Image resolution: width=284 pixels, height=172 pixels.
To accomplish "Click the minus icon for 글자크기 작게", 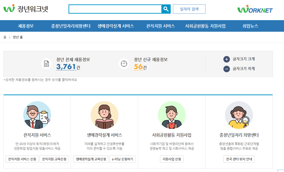I will click(x=226, y=69).
